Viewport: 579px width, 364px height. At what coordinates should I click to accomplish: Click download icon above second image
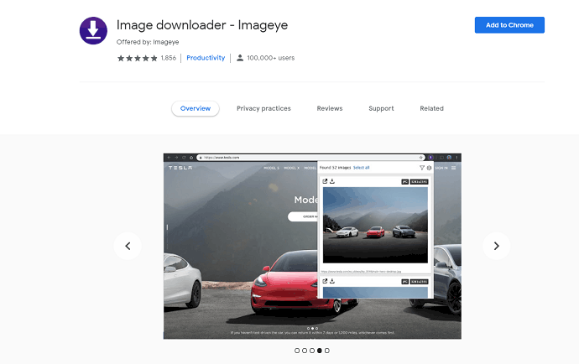pos(332,281)
